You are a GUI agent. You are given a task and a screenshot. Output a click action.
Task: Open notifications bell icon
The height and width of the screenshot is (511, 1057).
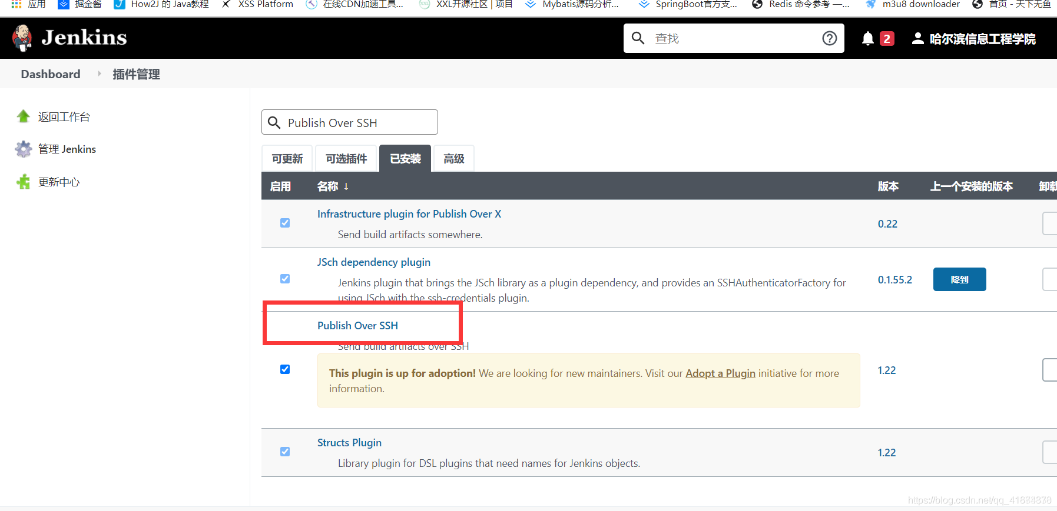867,39
